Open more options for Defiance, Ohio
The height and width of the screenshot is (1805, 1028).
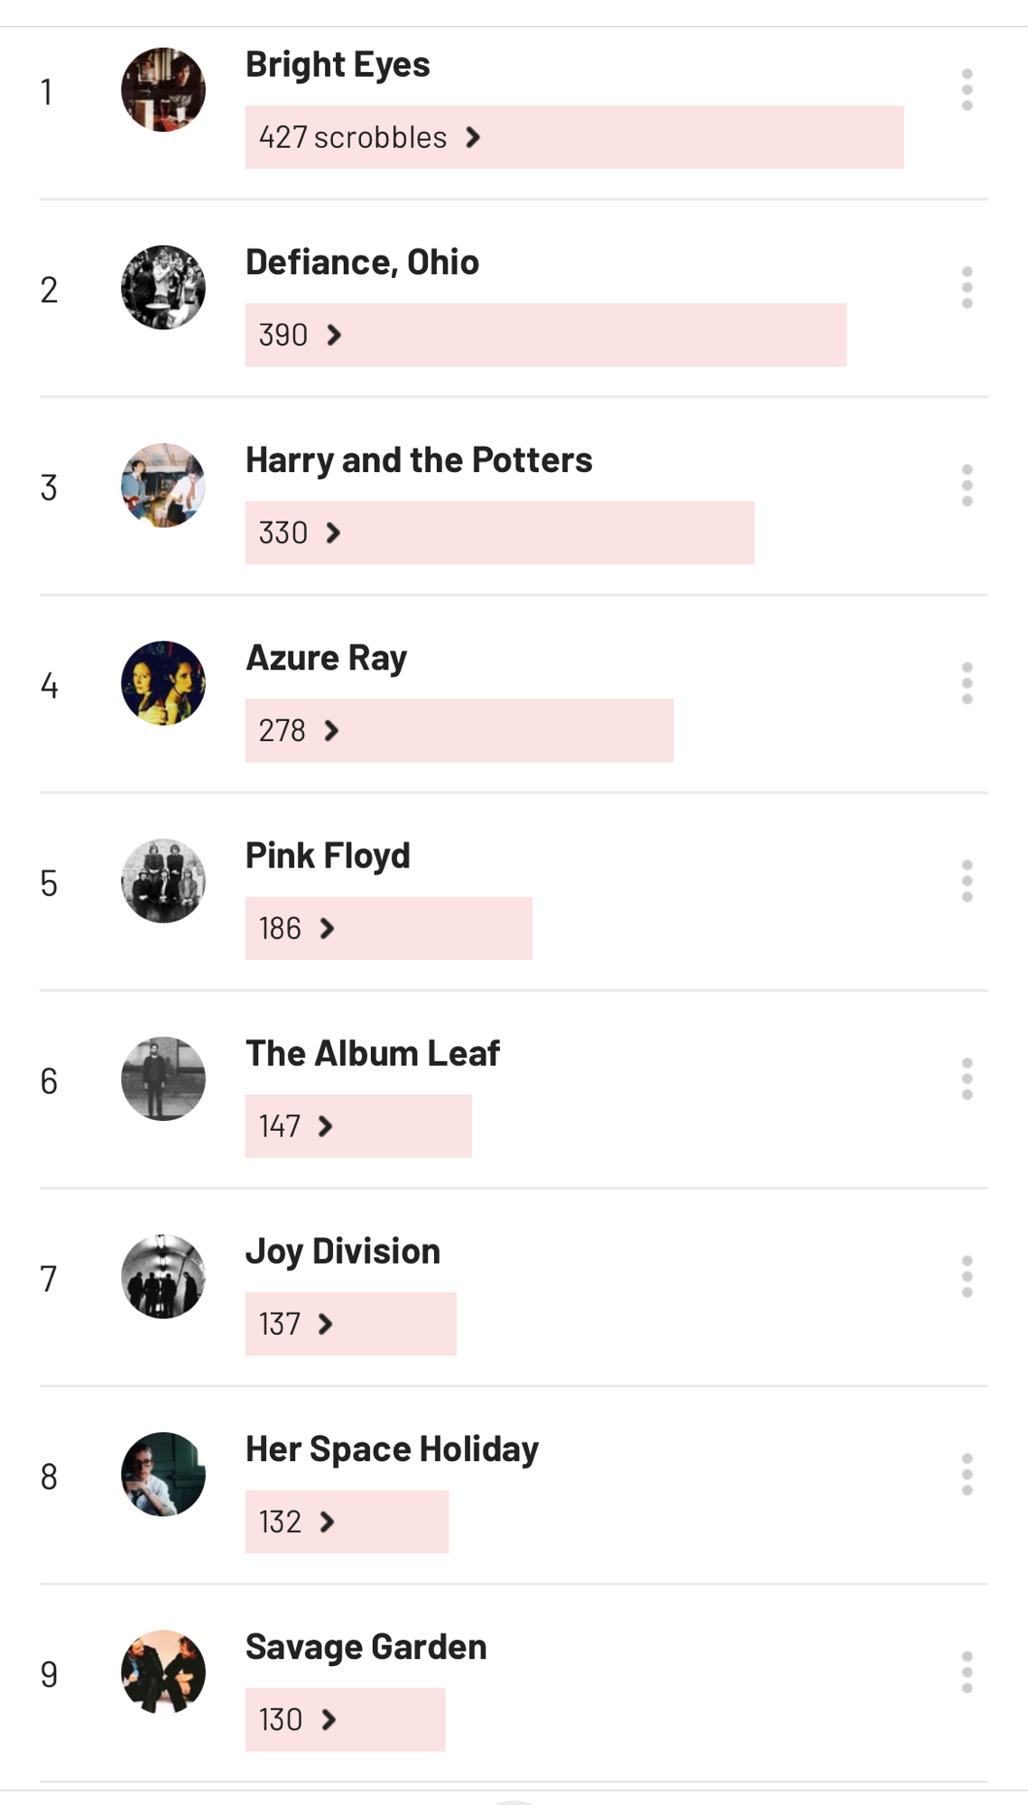coord(967,288)
